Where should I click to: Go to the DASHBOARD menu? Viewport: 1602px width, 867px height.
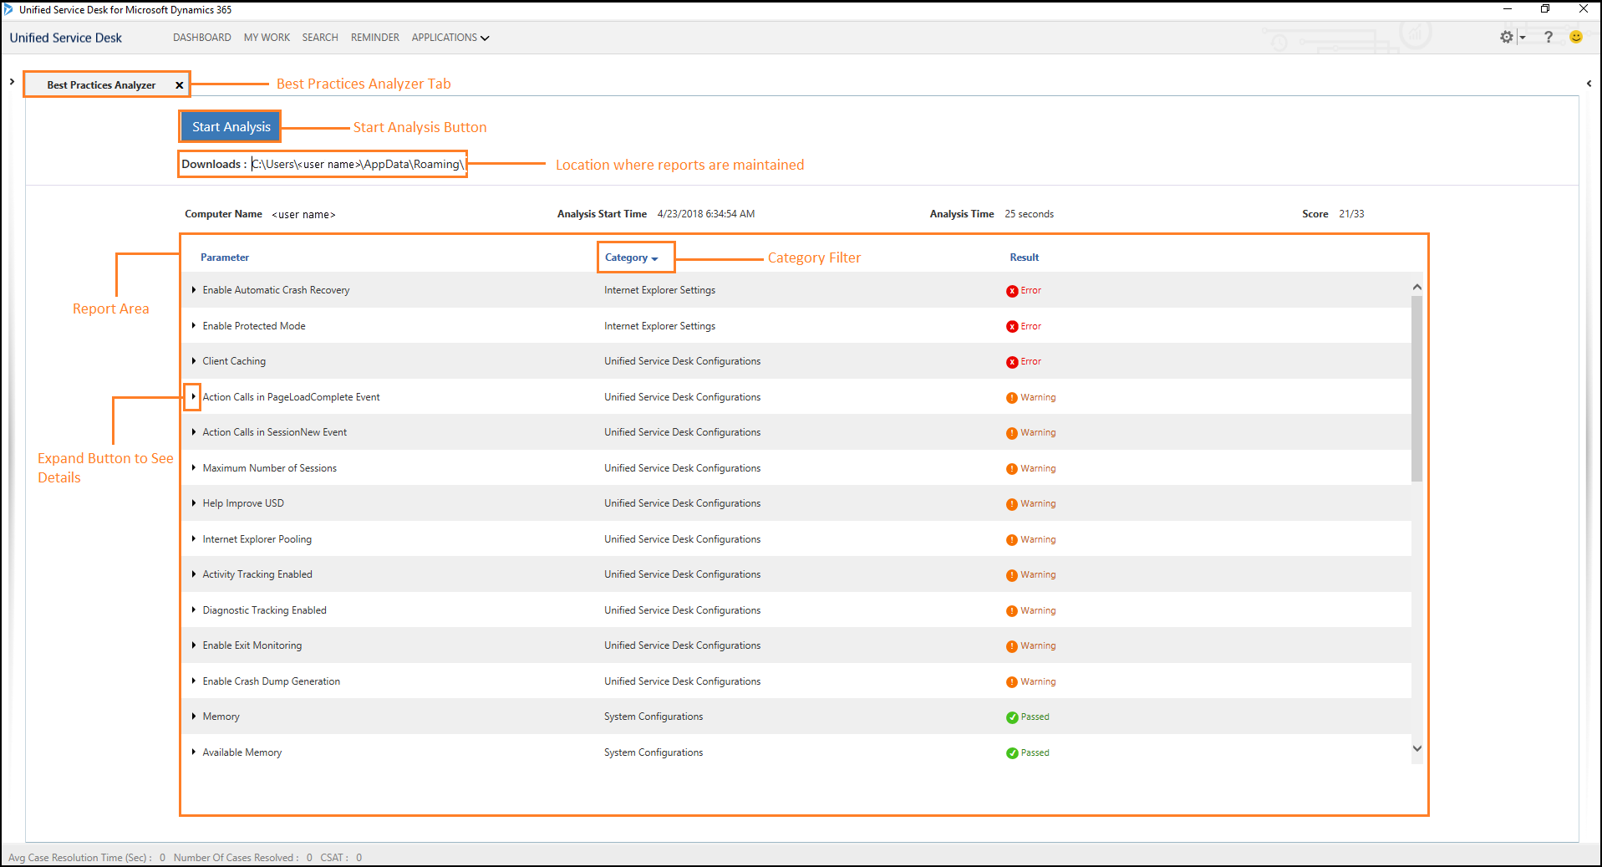[202, 38]
